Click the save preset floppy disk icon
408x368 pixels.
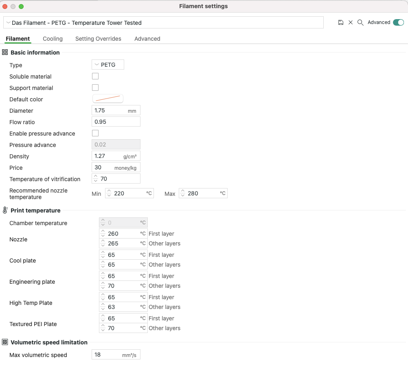pyautogui.click(x=341, y=23)
